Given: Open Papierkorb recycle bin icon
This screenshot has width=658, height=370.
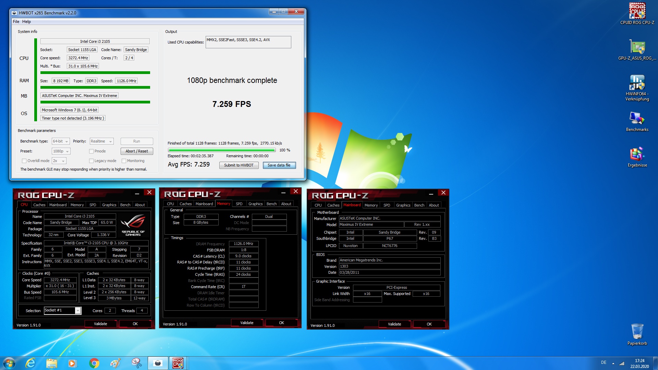Looking at the screenshot, I should click(637, 334).
